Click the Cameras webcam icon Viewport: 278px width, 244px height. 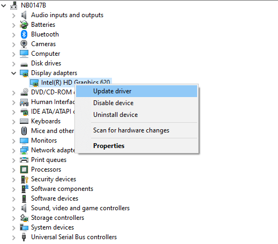[24, 44]
